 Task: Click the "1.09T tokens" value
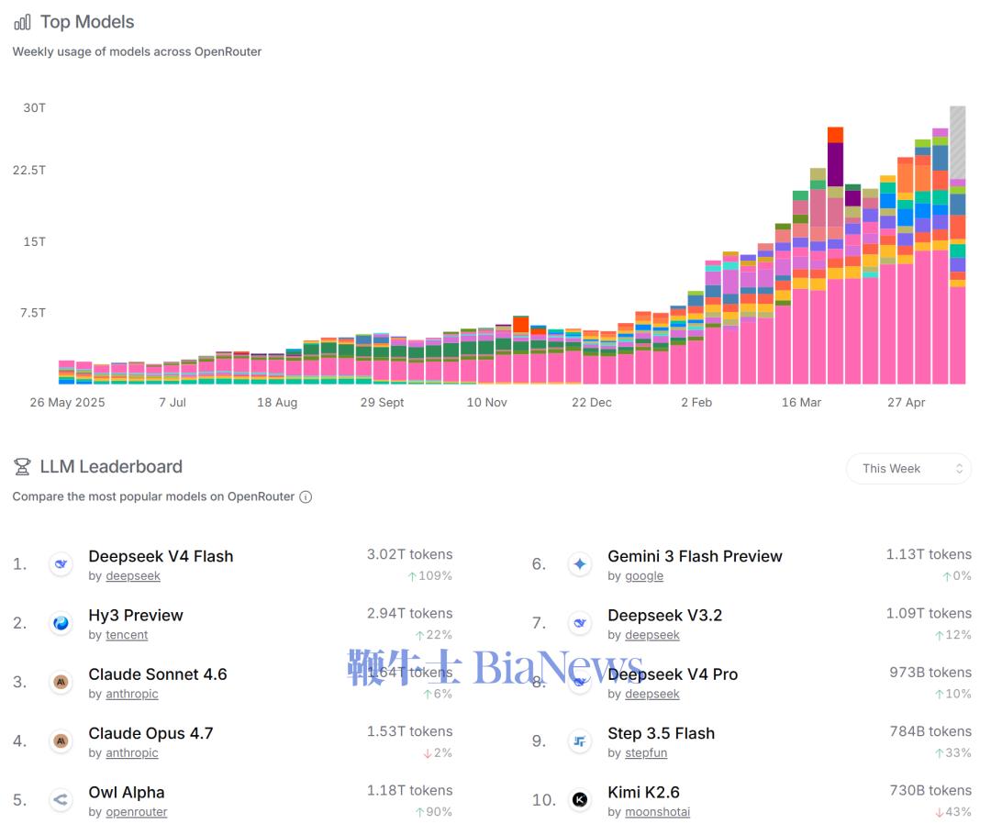point(929,613)
